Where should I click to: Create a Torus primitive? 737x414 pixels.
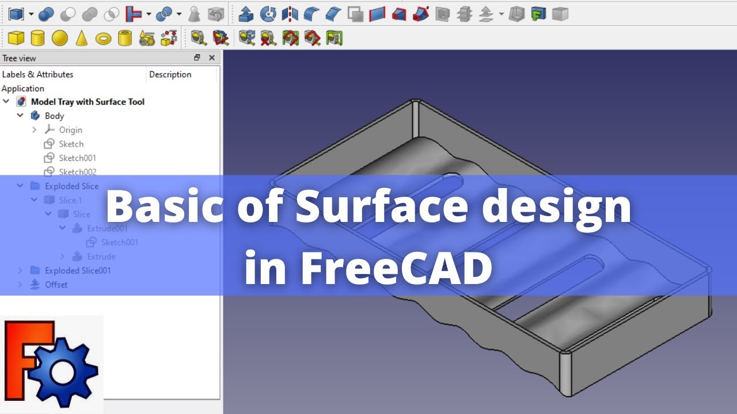[x=104, y=38]
